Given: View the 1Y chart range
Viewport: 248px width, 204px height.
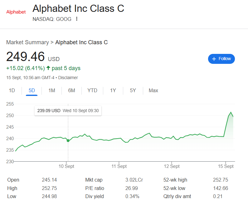Looking at the screenshot, I should (x=113, y=90).
